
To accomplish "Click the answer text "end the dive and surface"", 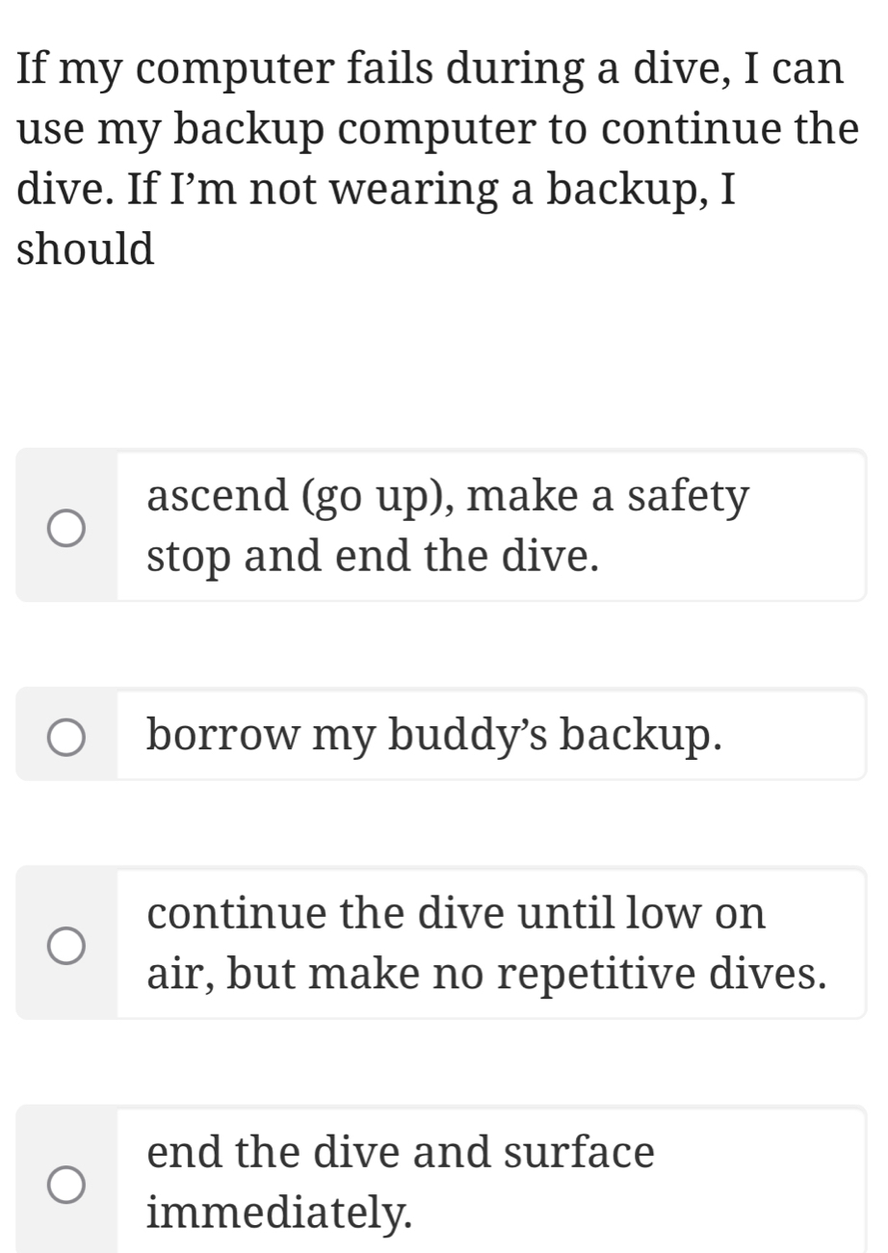I will [x=401, y=1152].
